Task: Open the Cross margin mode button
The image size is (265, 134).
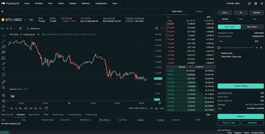Action: (225, 12)
